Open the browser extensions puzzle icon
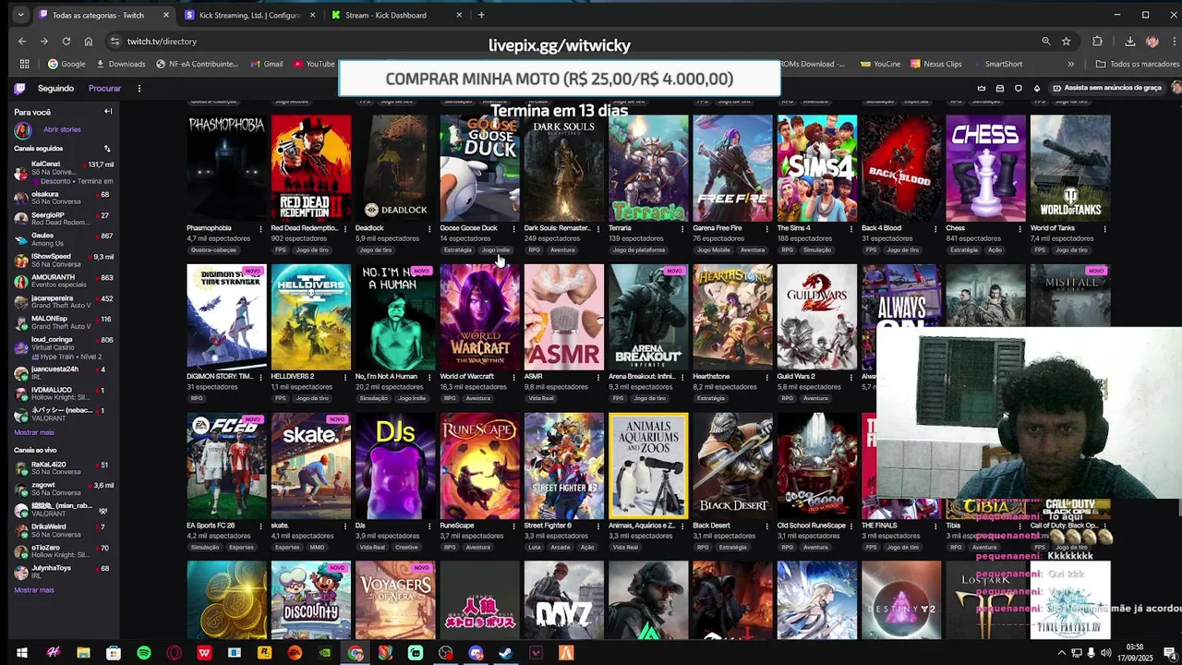 click(x=1097, y=42)
